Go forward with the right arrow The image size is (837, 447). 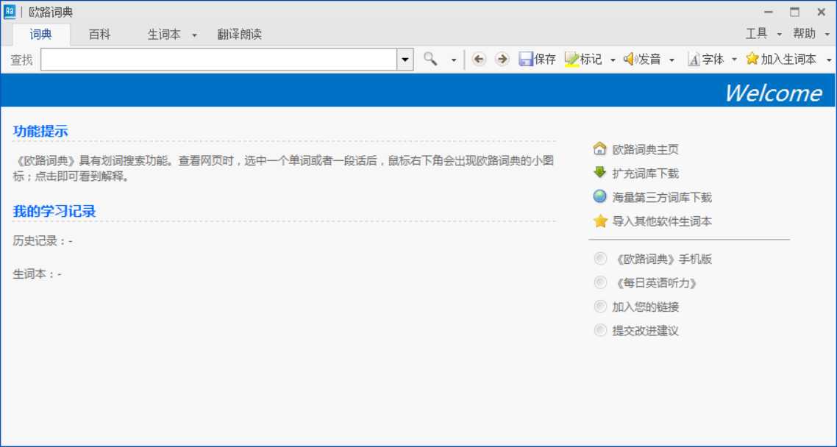pyautogui.click(x=502, y=60)
